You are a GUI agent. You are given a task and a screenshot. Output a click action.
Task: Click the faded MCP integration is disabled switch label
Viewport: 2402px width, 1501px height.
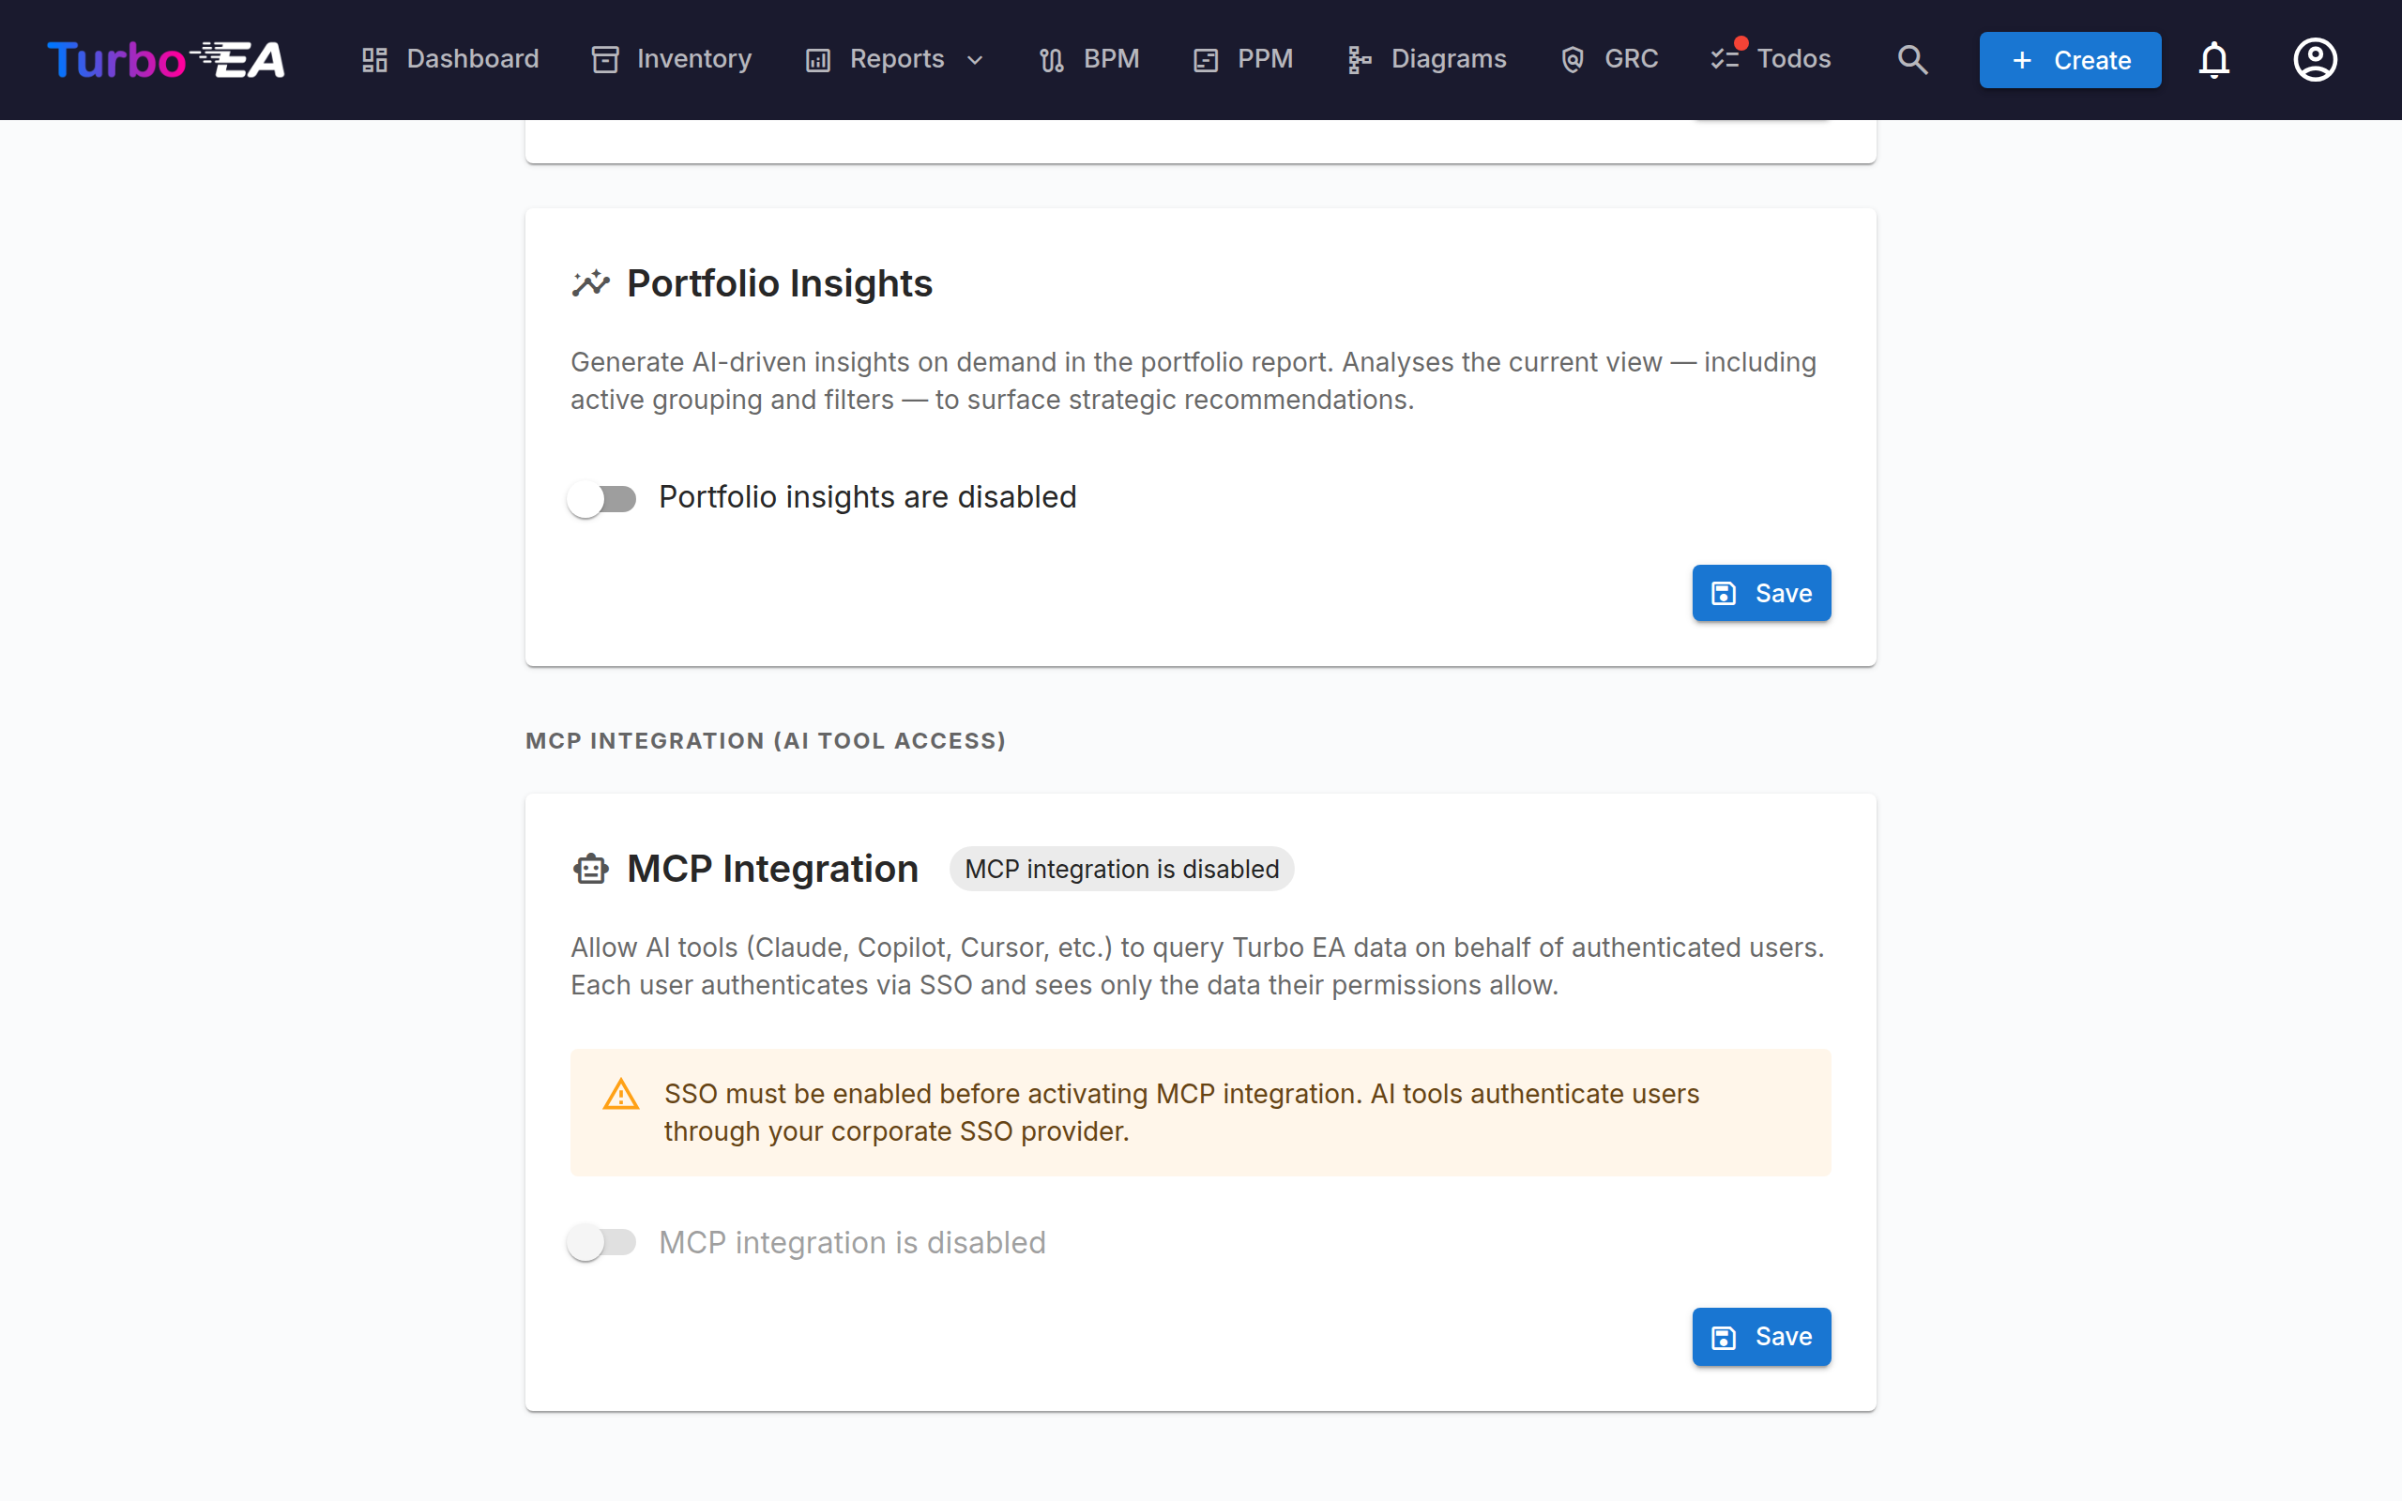(x=852, y=1242)
